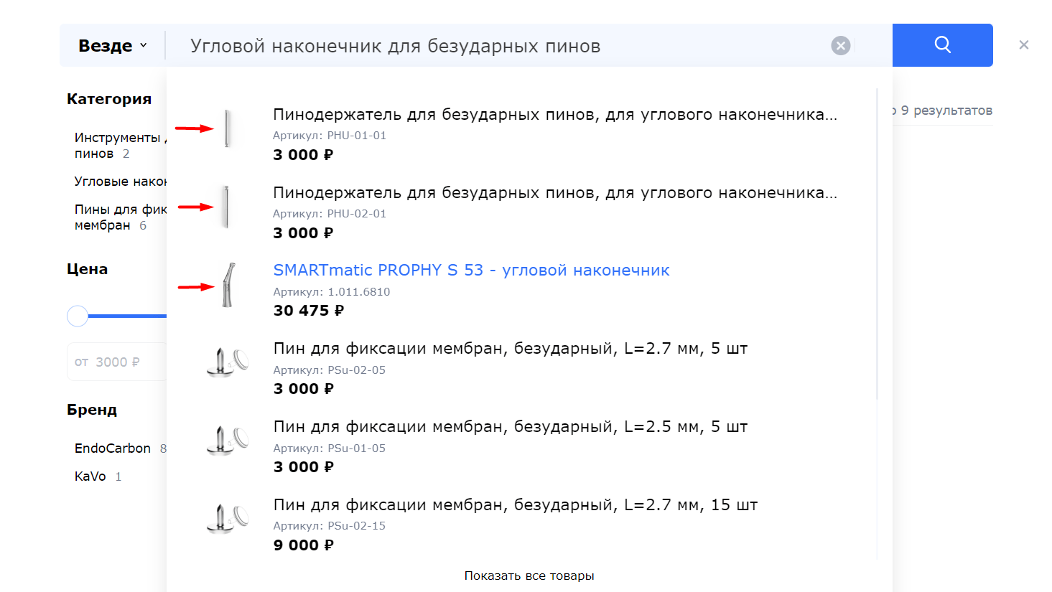Open SMARTmatic PROPHY S 53 product link
The height and width of the screenshot is (592, 1052).
click(x=471, y=271)
